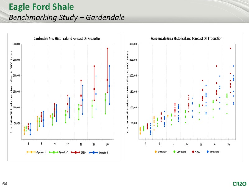Click left chart's 'Cumulative Oil Production' y-axis title
The height and width of the screenshot is (187, 249).
click(11, 92)
